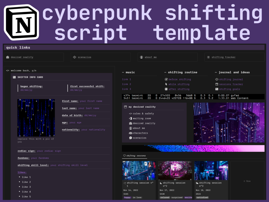Click the relaxed tag on session n°2
The height and width of the screenshot is (202, 269).
click(x=165, y=197)
